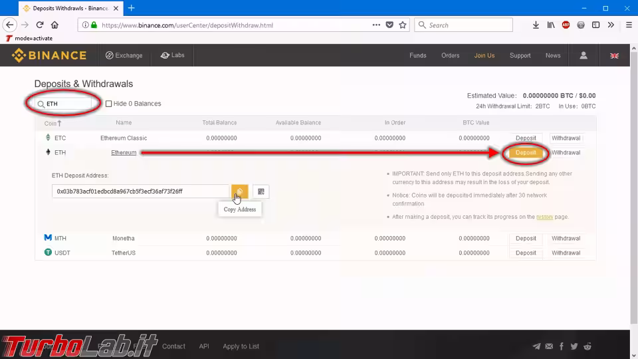Open new browser tab plus

click(131, 8)
